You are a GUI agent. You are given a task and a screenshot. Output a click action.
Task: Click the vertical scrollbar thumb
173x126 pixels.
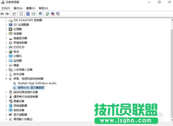(x=172, y=74)
